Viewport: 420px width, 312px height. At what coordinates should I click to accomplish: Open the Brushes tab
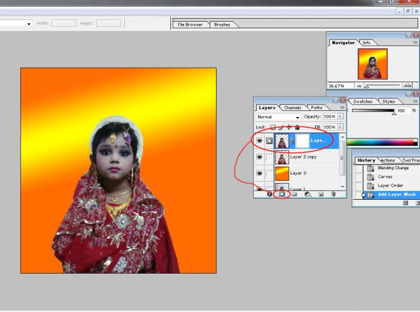pos(223,25)
